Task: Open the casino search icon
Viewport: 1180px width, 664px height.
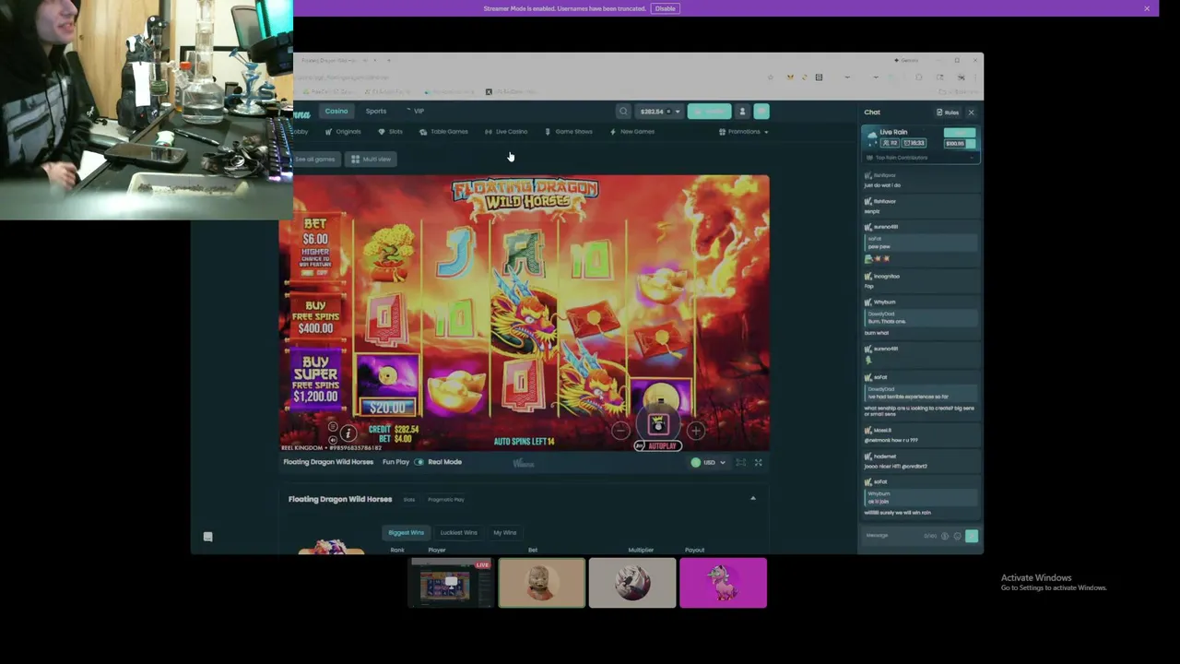Action: pos(623,112)
